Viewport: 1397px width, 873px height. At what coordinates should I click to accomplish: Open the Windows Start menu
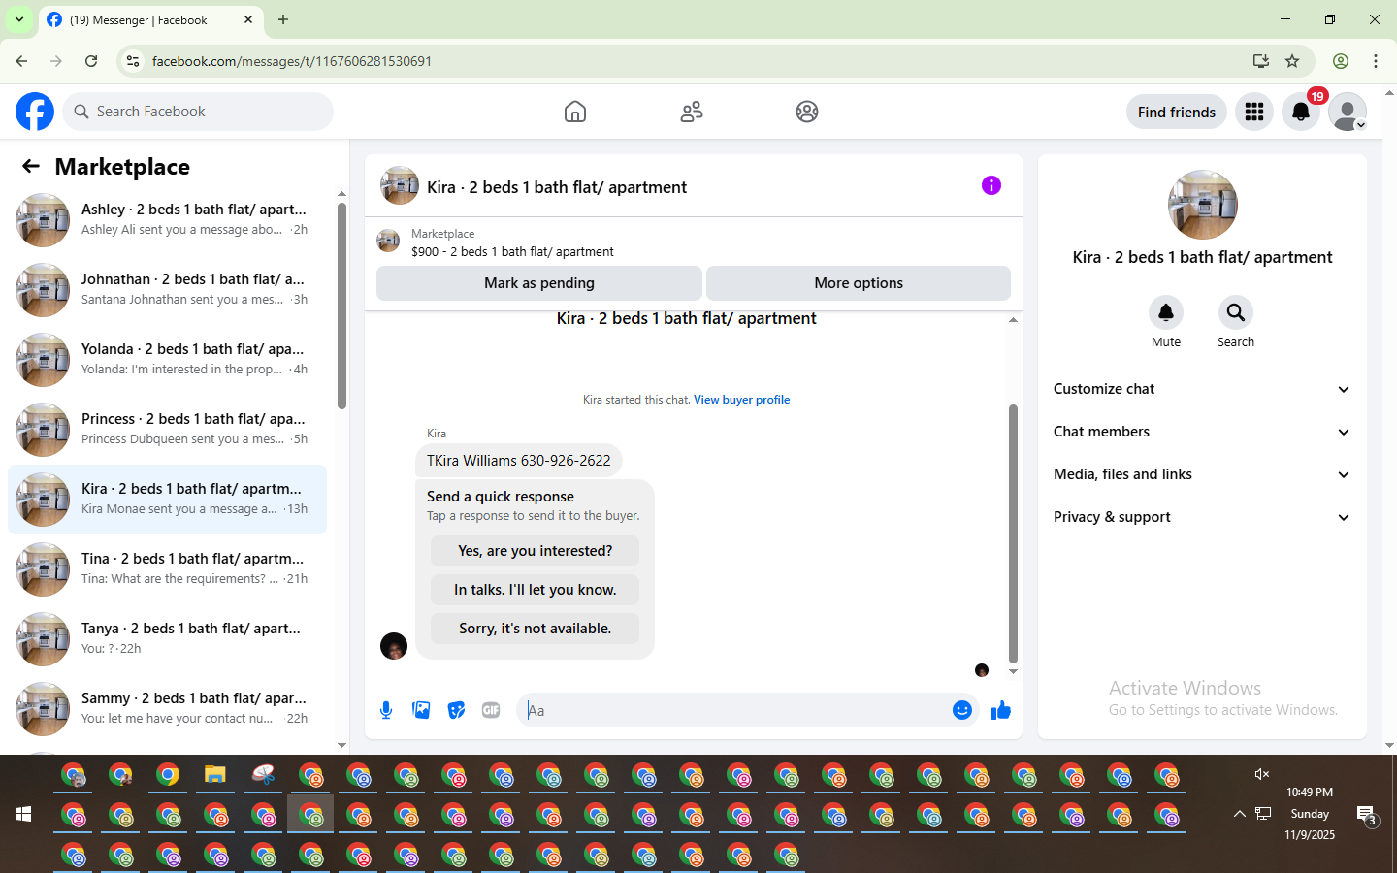tap(23, 814)
